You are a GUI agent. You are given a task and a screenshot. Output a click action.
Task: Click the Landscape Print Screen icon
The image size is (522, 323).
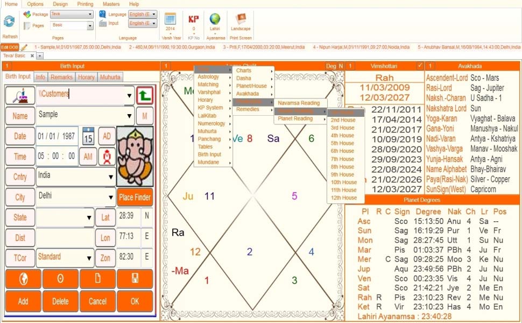241,19
